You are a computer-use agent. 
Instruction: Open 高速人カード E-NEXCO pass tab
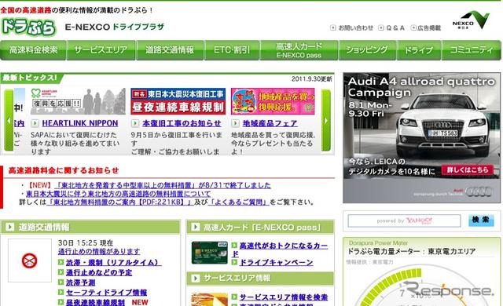299,50
